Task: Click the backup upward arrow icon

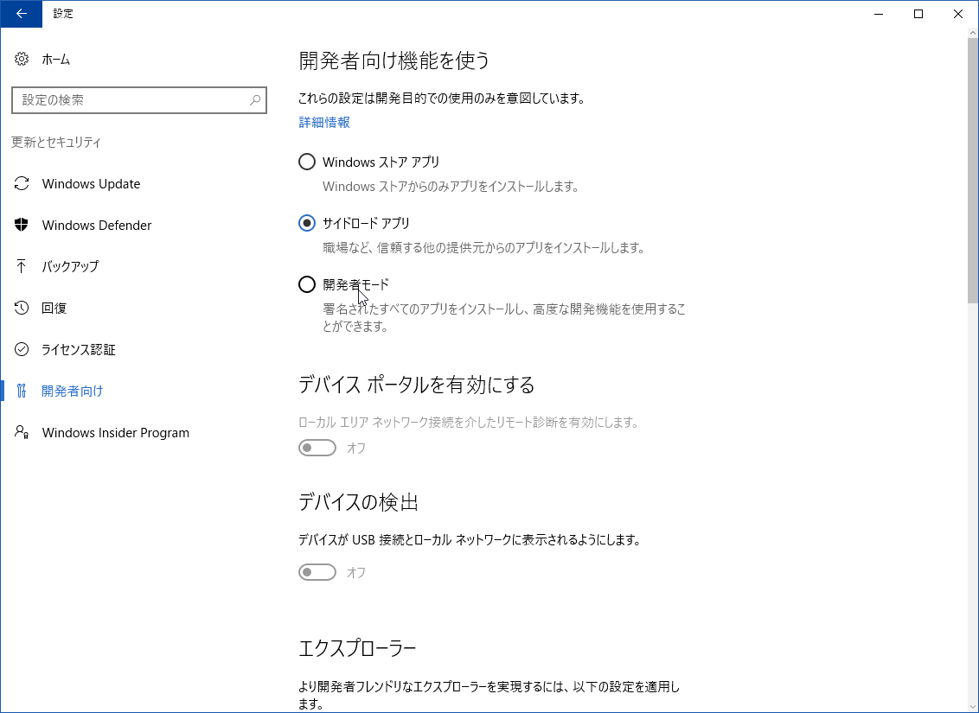Action: point(22,266)
